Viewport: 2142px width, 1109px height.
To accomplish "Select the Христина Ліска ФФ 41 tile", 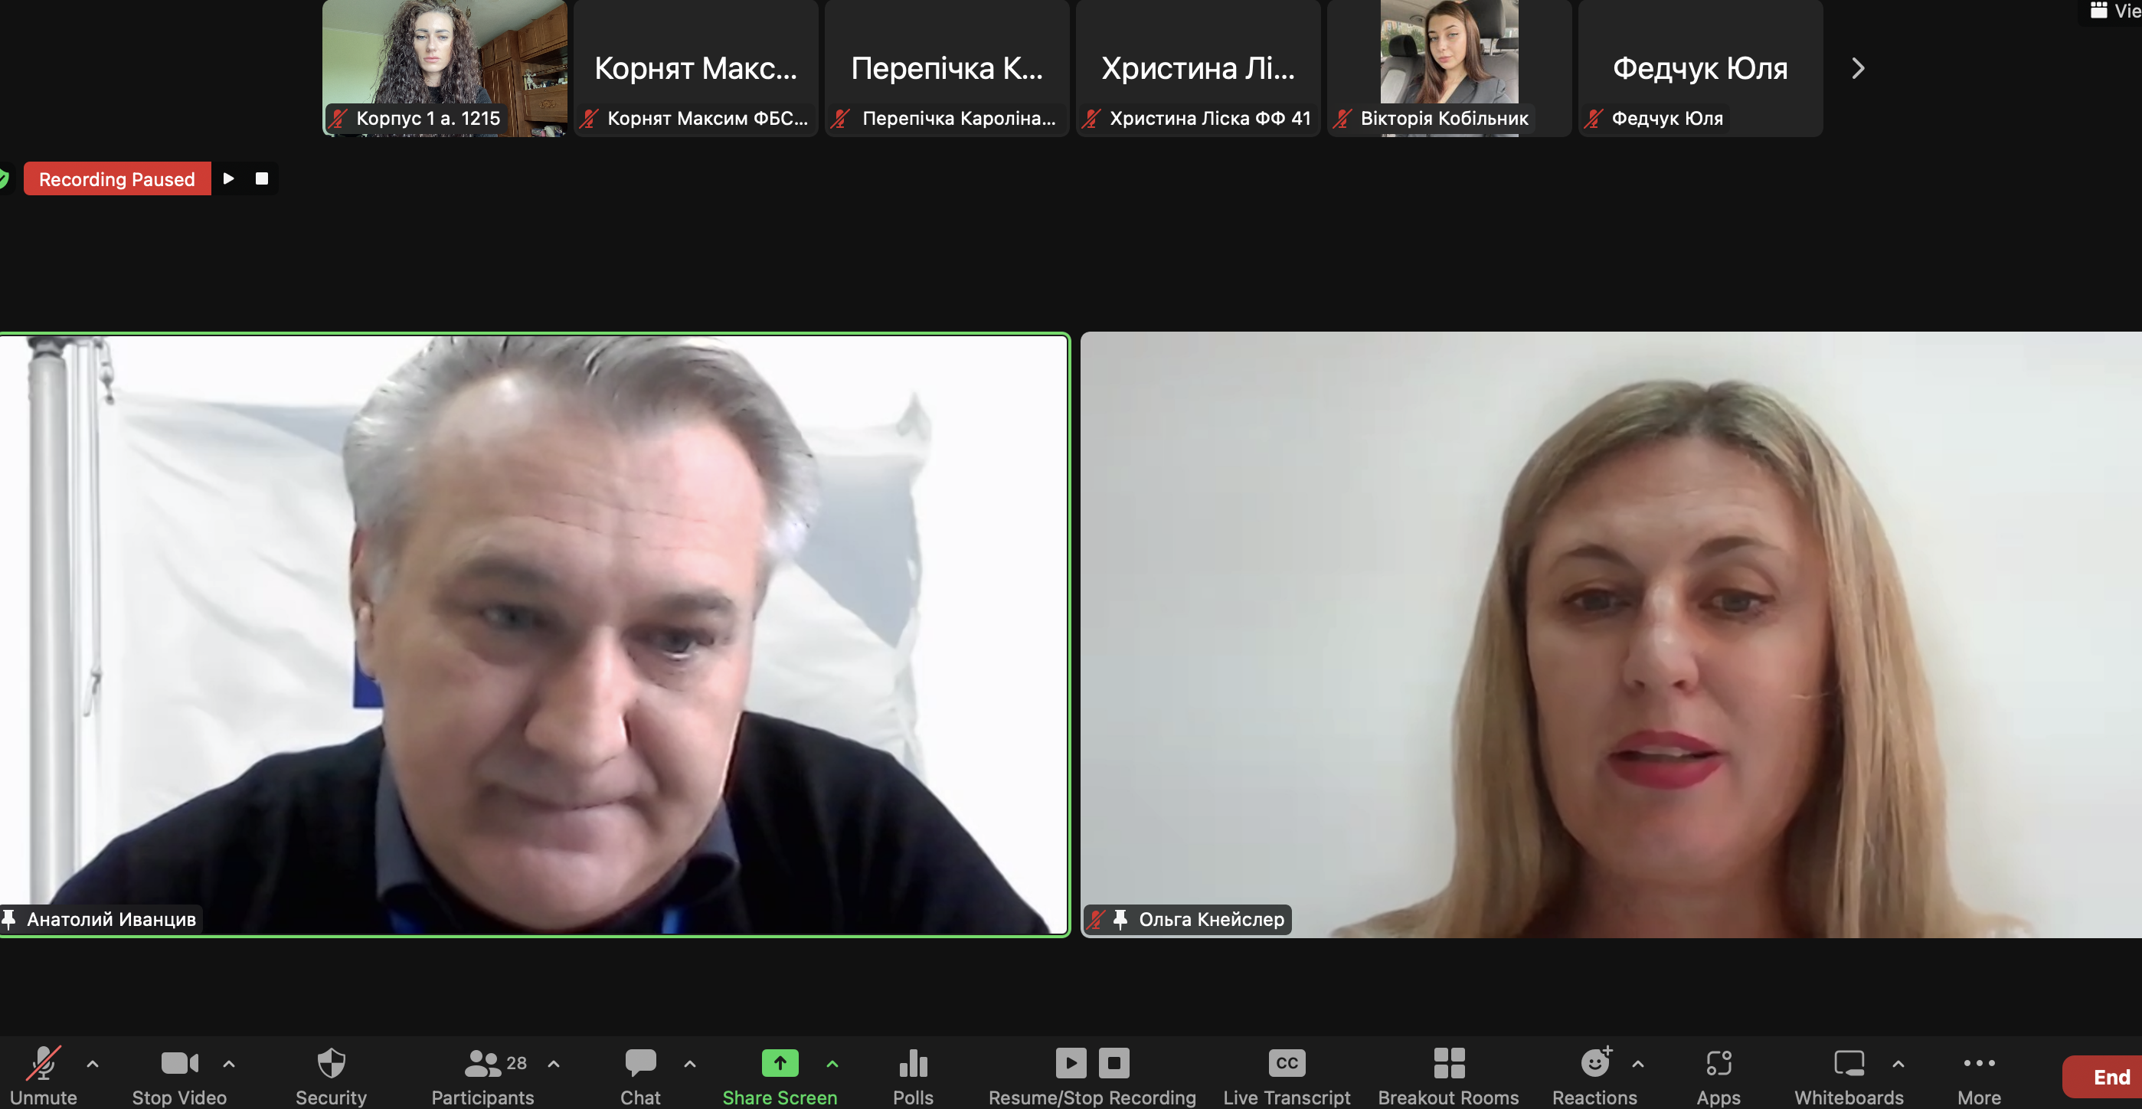I will click(x=1199, y=68).
